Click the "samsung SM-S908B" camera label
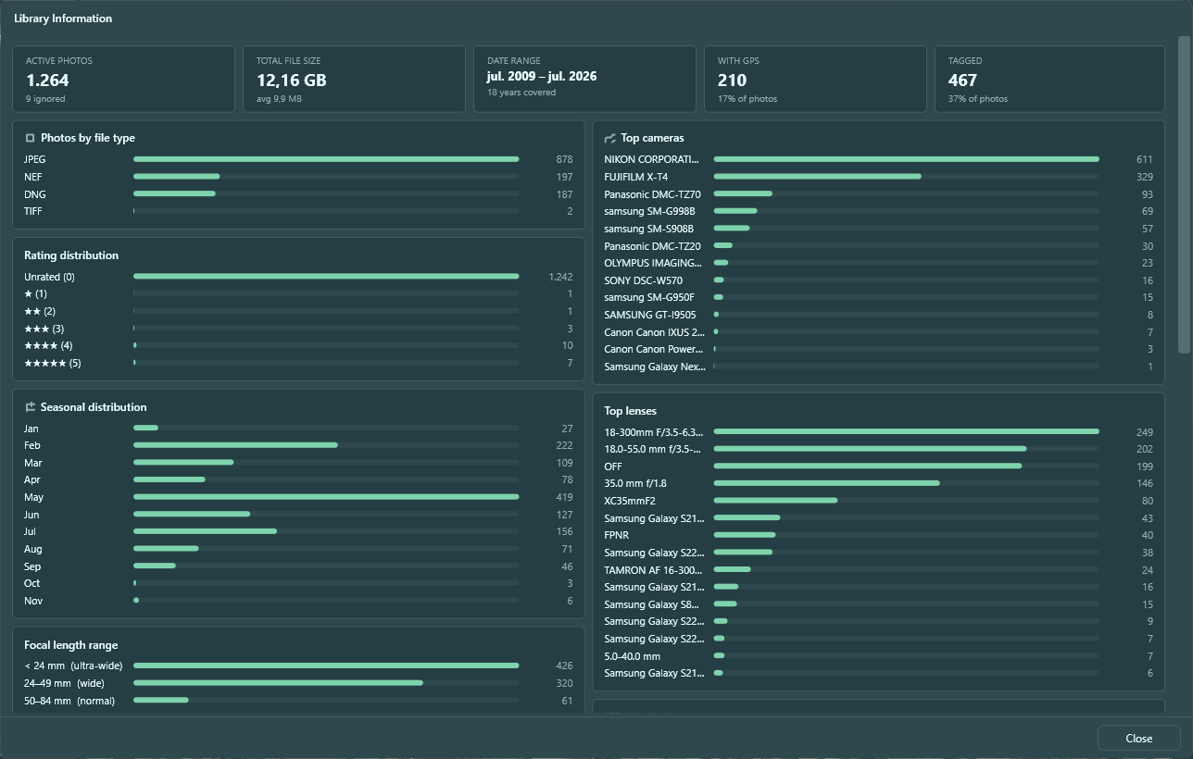1193x759 pixels. tap(648, 229)
